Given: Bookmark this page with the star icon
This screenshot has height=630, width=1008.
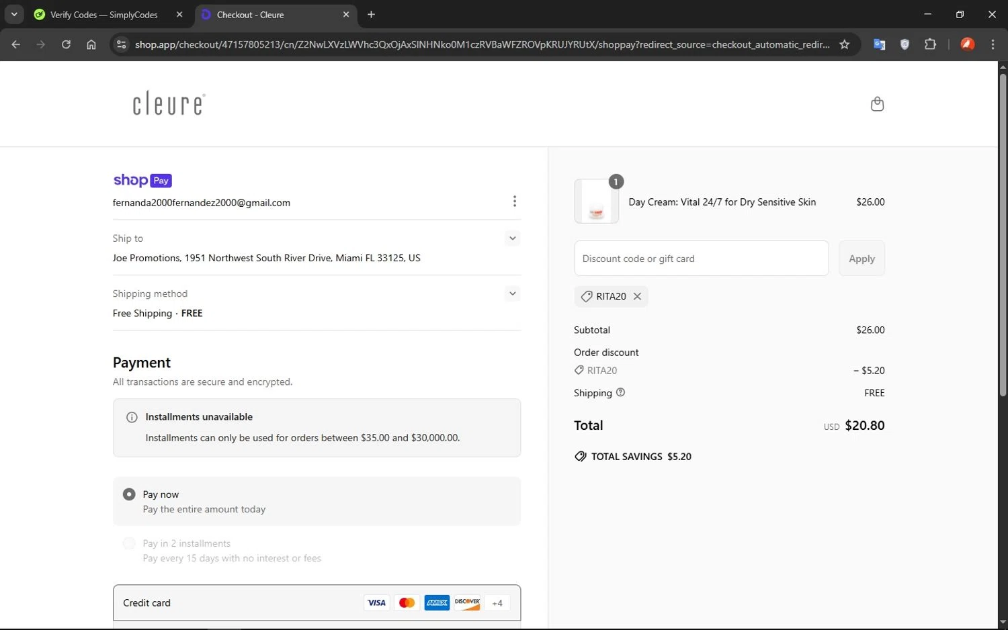Looking at the screenshot, I should [845, 44].
